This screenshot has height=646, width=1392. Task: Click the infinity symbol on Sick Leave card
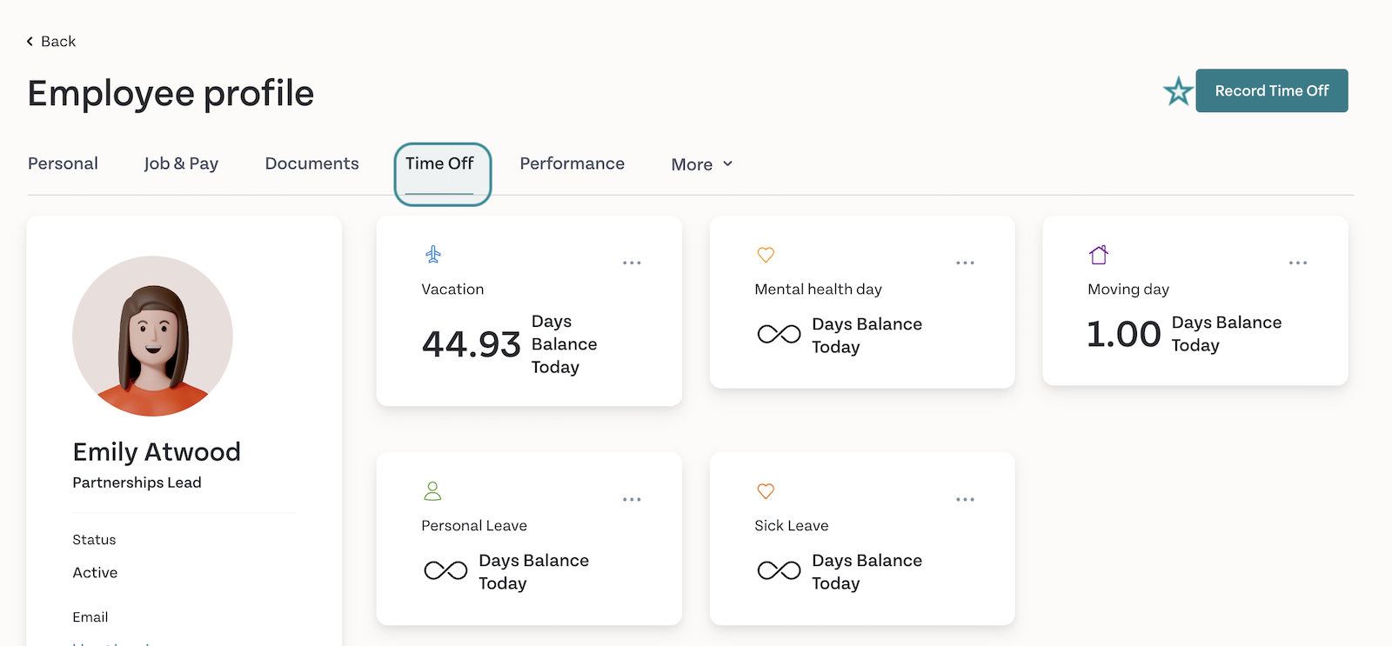779,570
